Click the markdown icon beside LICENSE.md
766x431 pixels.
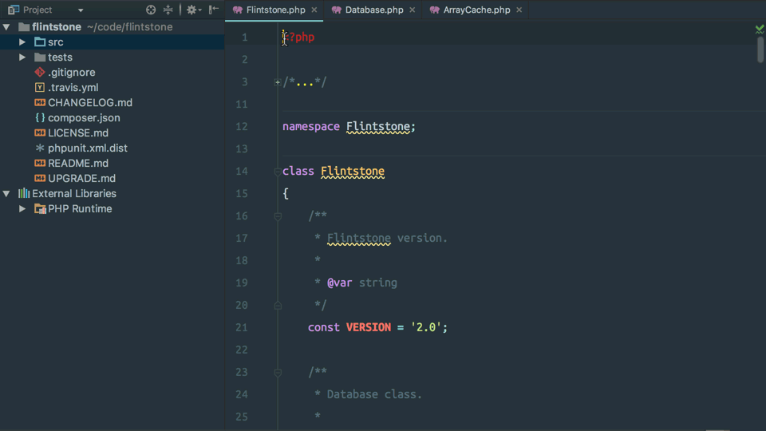click(x=40, y=133)
